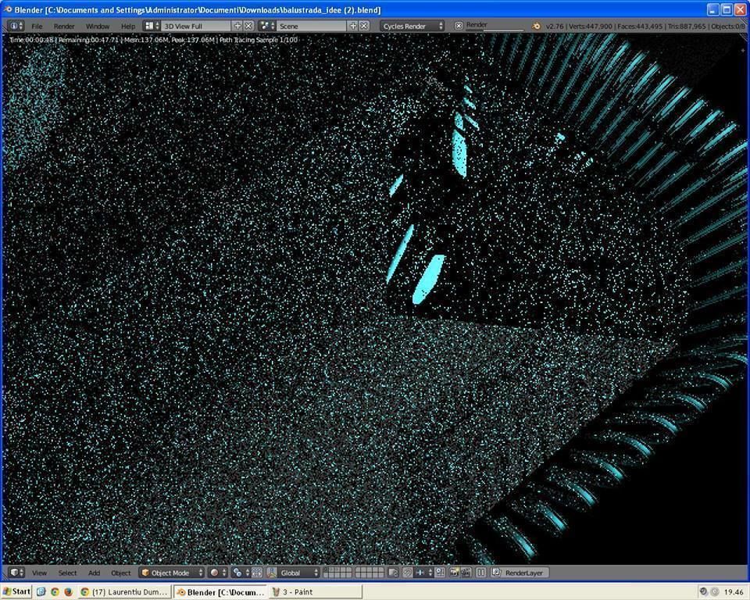Open the Info editor type selector
Viewport: 750px width, 600px height.
16,26
